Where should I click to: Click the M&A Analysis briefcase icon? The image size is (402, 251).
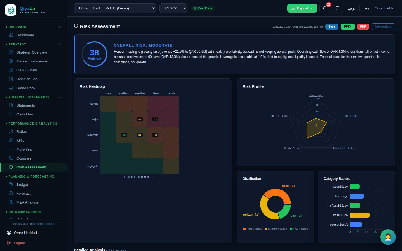click(11, 202)
